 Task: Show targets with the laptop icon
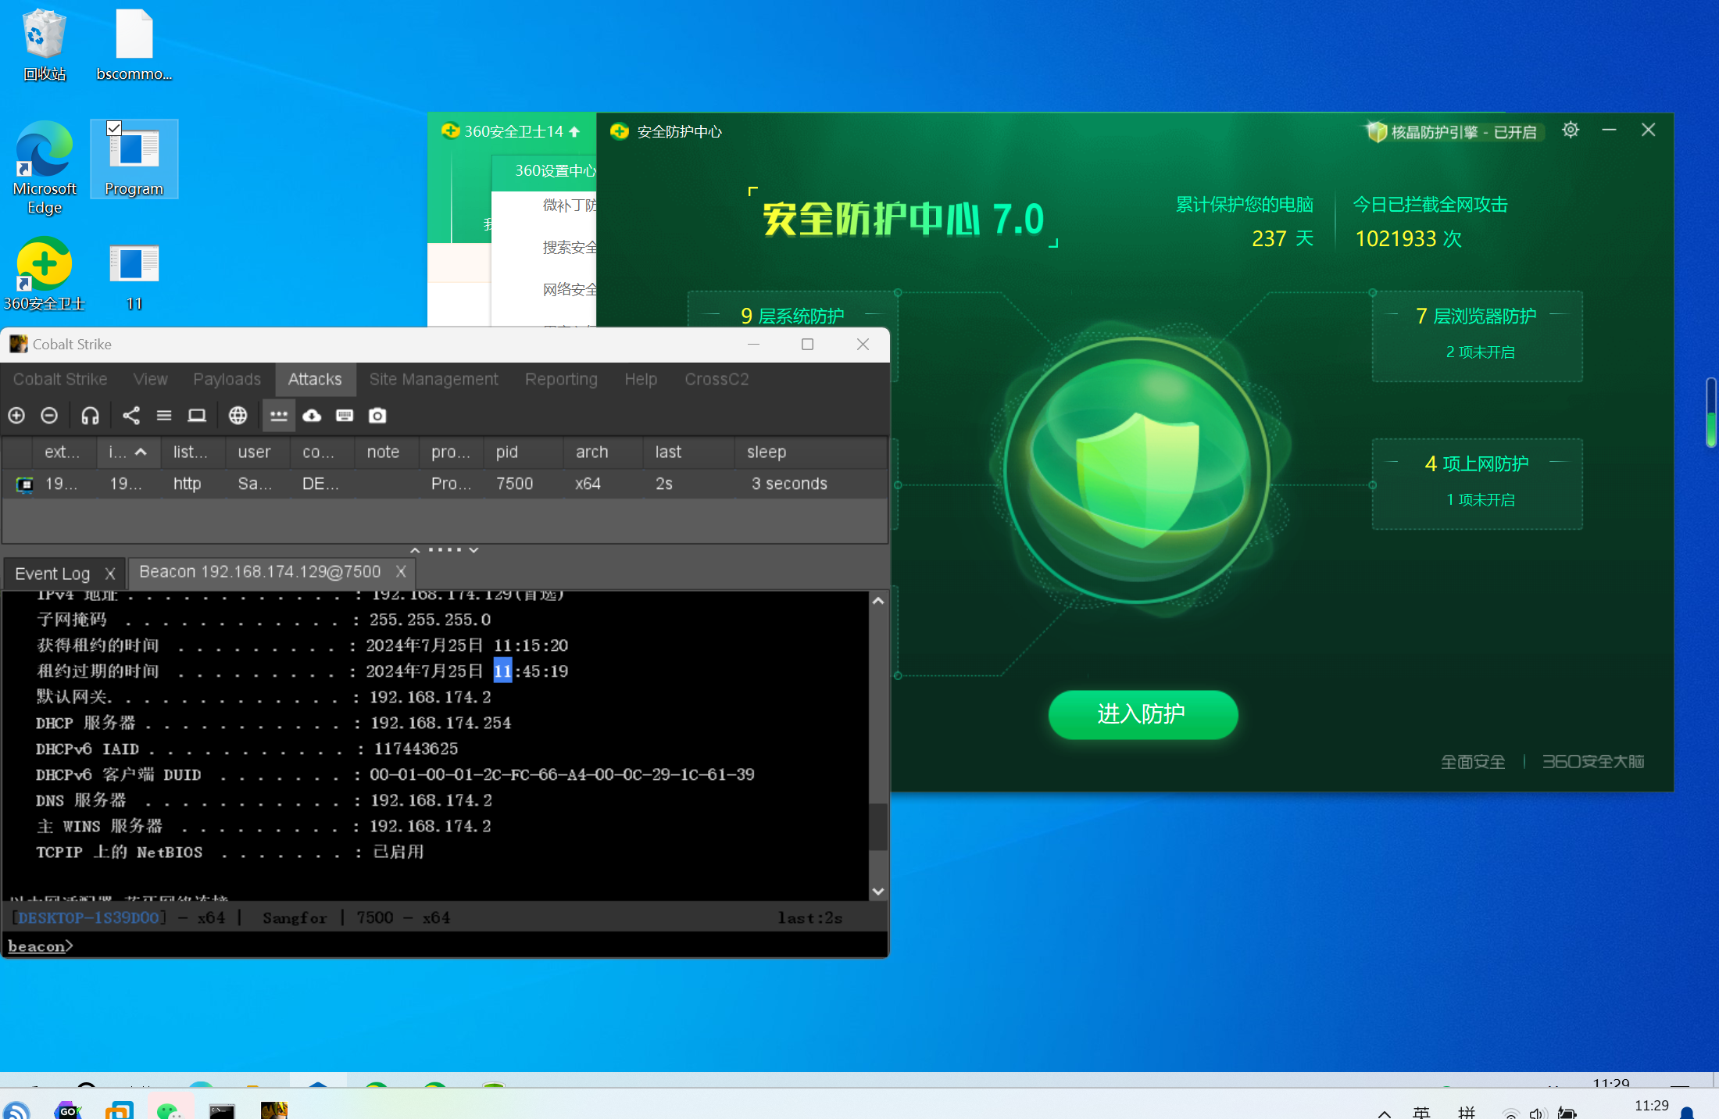pyautogui.click(x=197, y=416)
